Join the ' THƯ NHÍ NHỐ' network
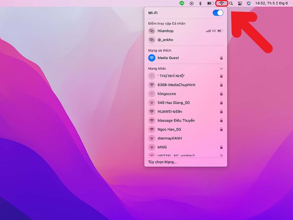Image resolution: width=293 pixels, height=220 pixels. 186,76
